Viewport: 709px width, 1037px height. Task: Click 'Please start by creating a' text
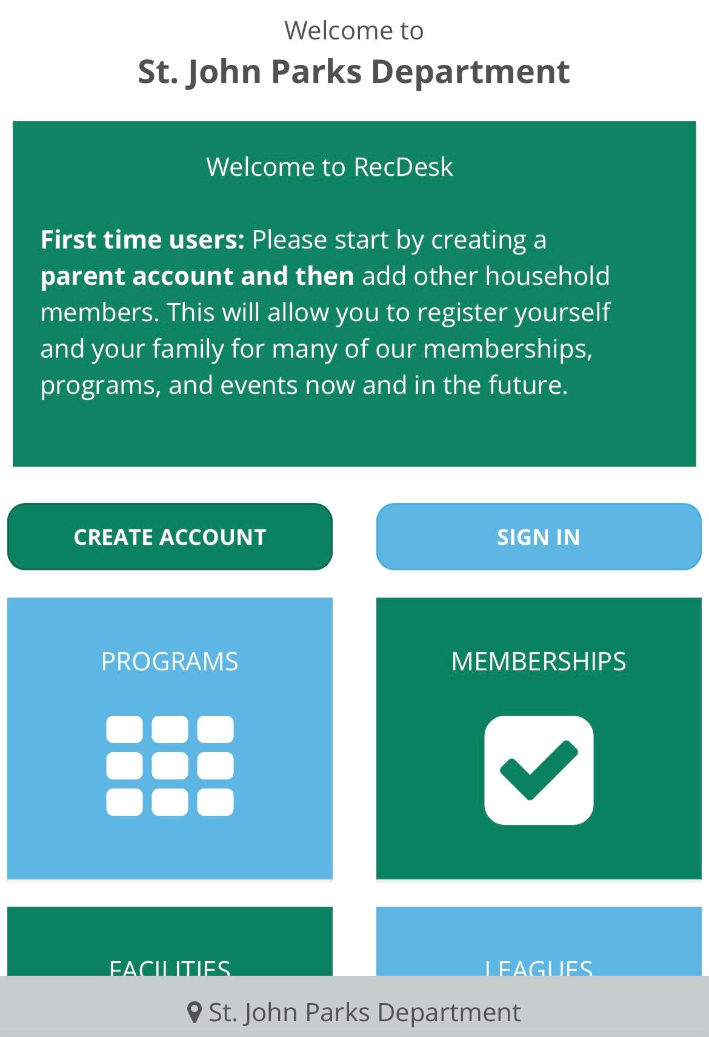pos(399,240)
